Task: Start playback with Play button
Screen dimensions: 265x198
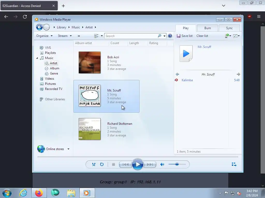Action: point(138,164)
